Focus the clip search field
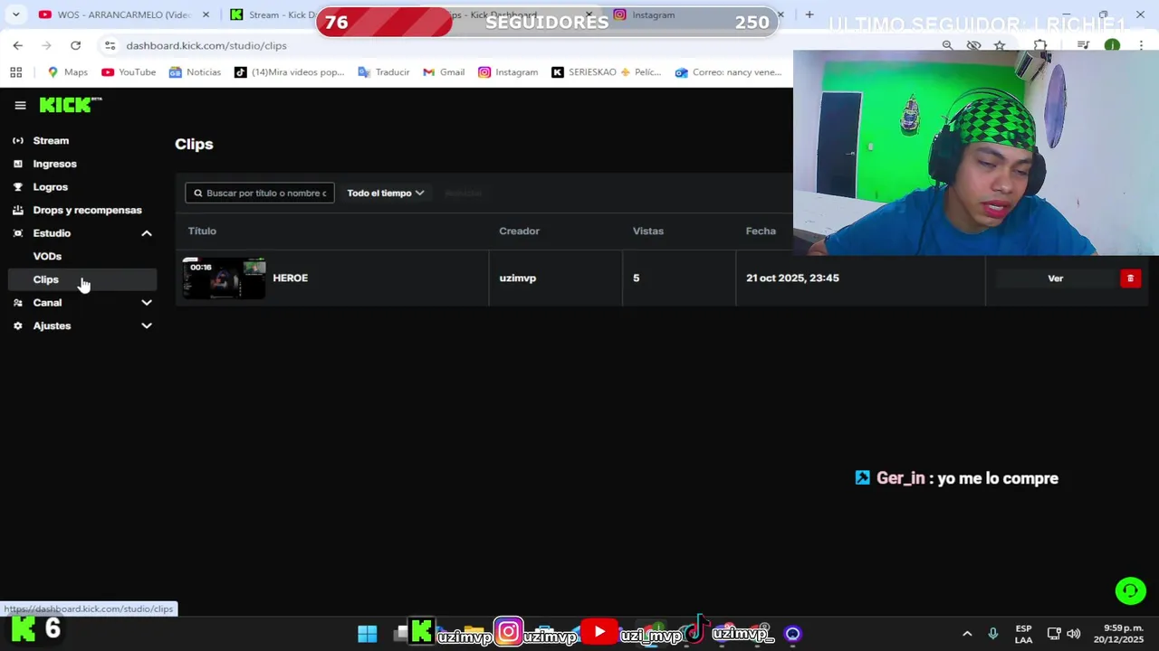Viewport: 1159px width, 651px height. (x=260, y=193)
